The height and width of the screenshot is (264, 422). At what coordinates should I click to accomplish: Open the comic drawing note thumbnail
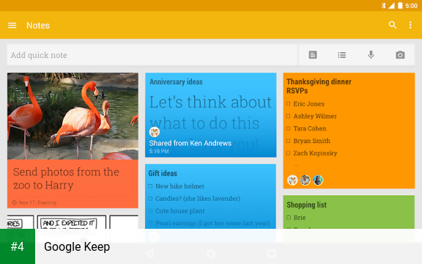(x=73, y=221)
